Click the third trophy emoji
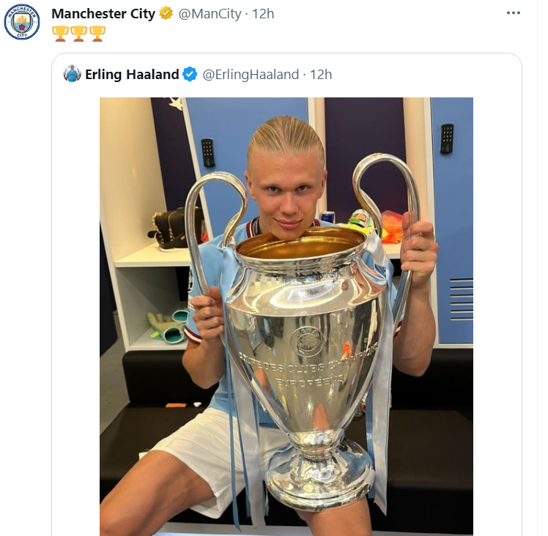Screen dimensions: 548x536 point(97,33)
